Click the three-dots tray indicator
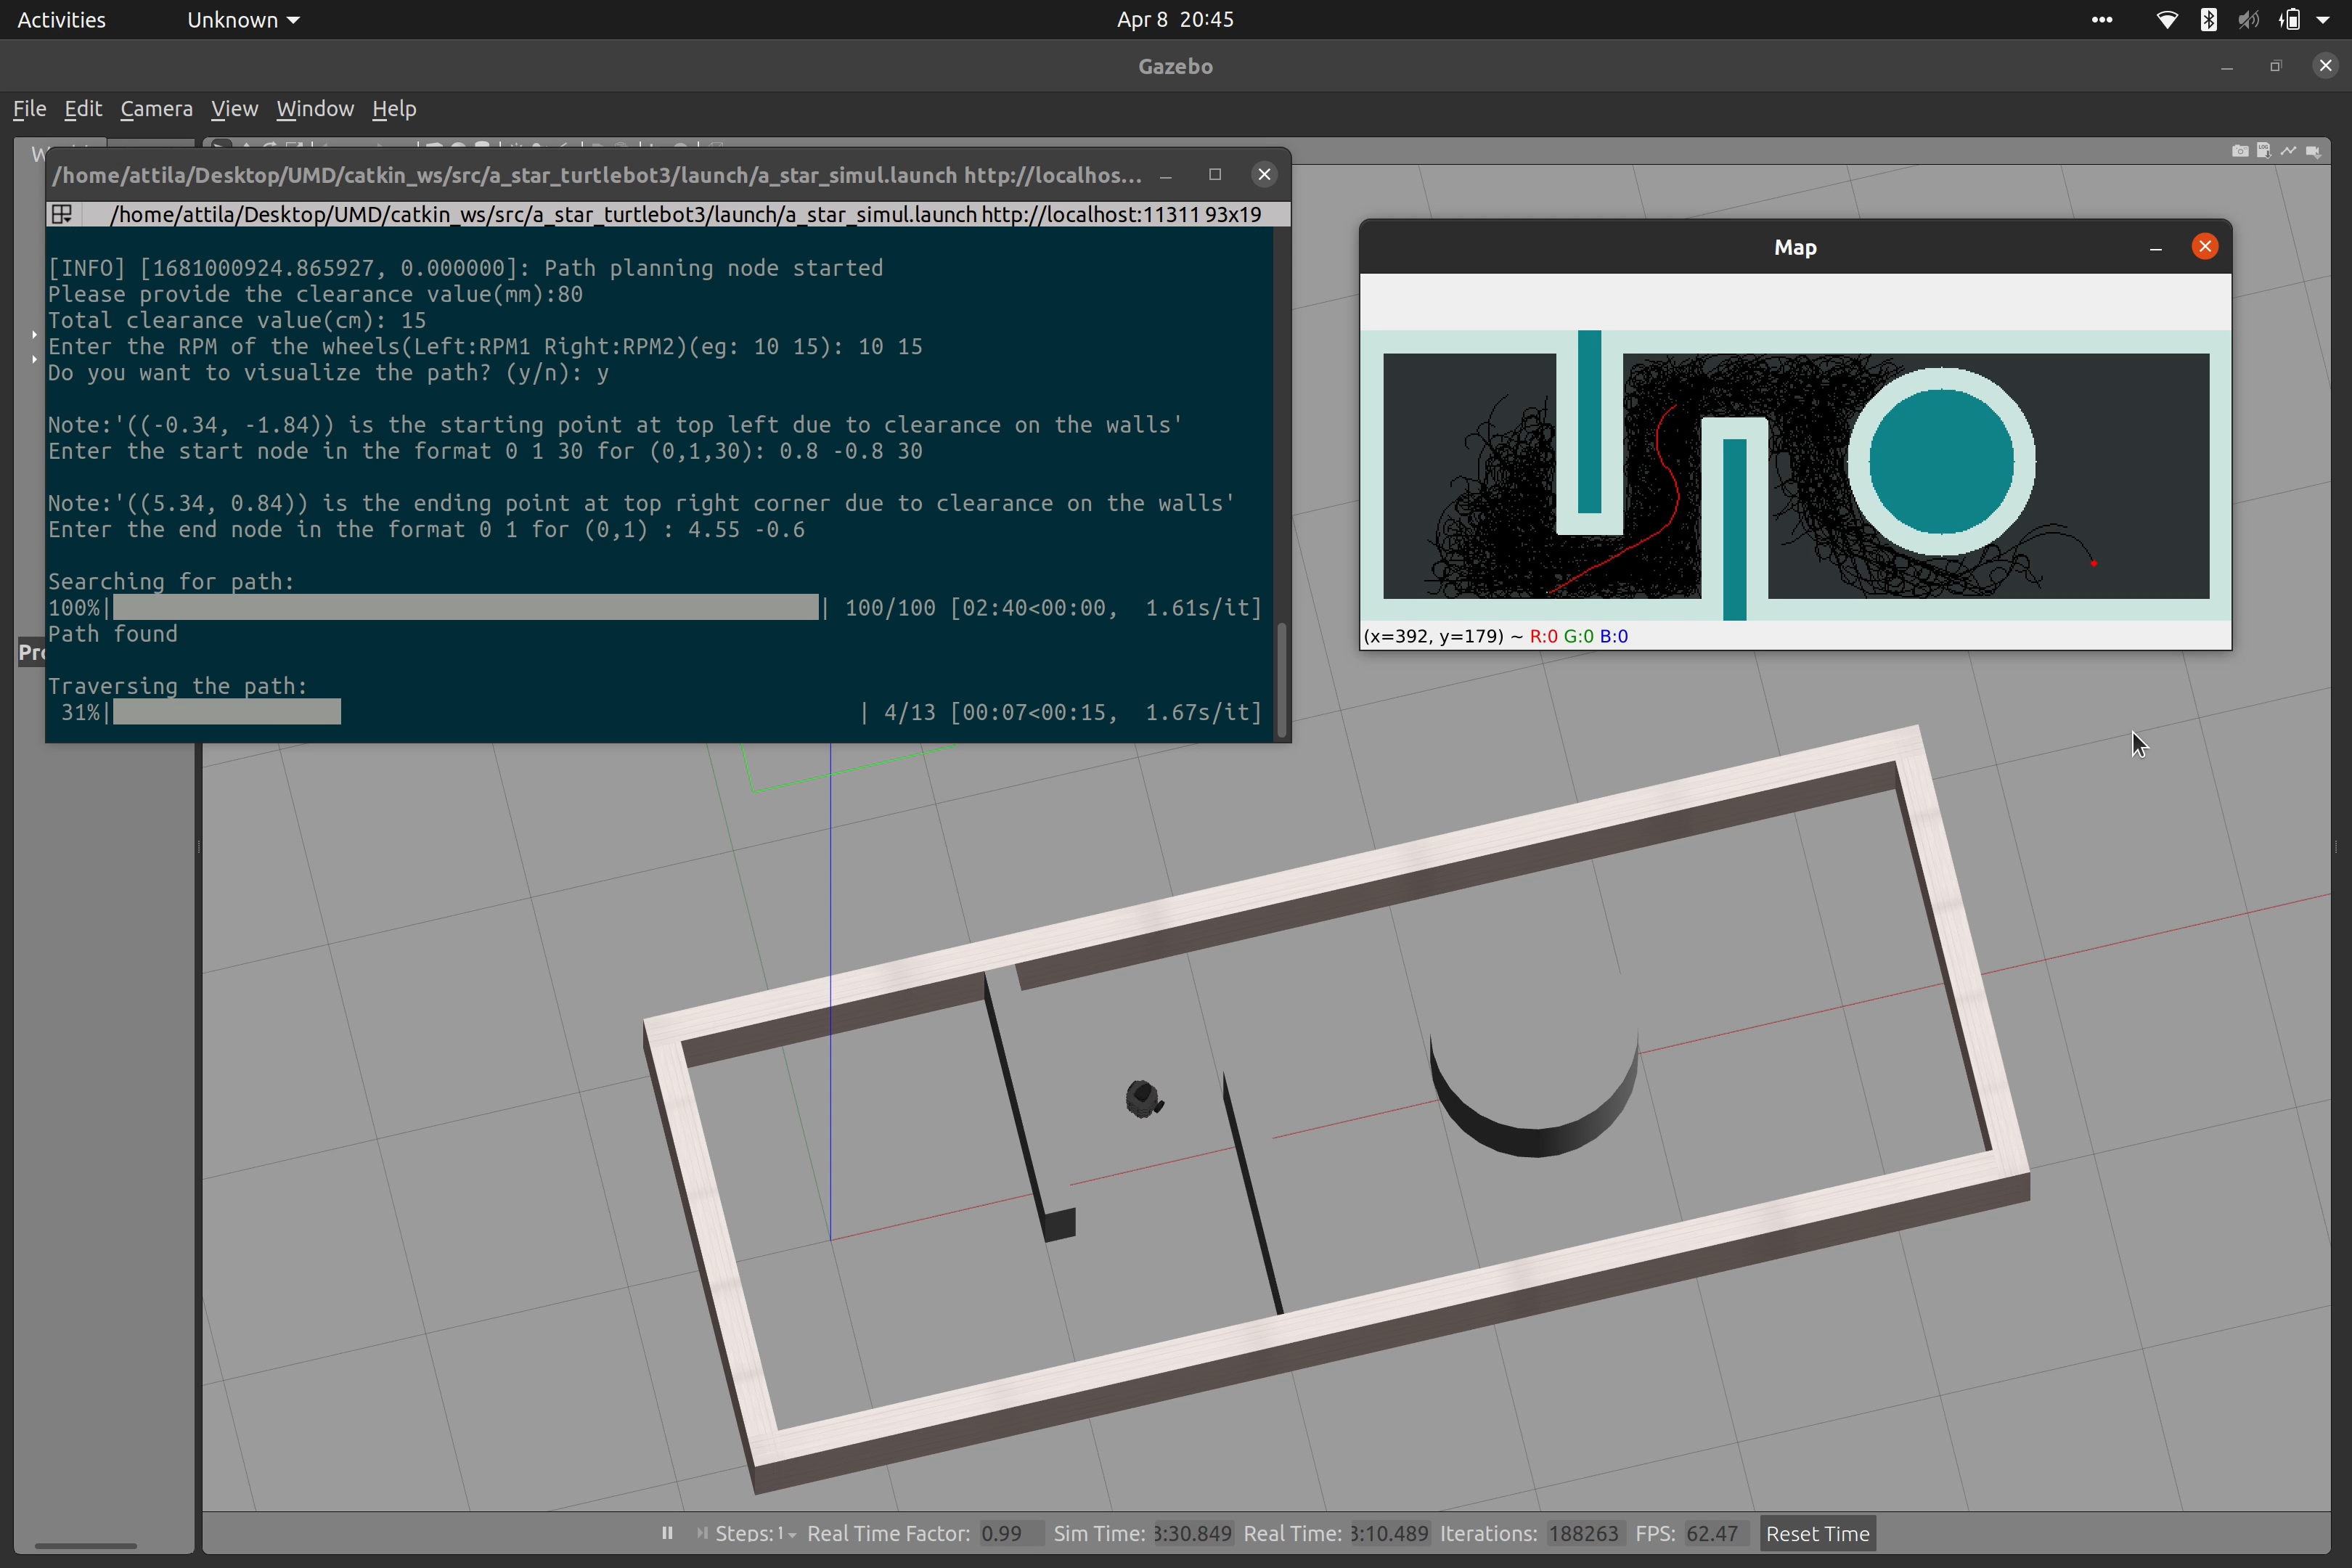This screenshot has height=1568, width=2352. click(x=2102, y=19)
